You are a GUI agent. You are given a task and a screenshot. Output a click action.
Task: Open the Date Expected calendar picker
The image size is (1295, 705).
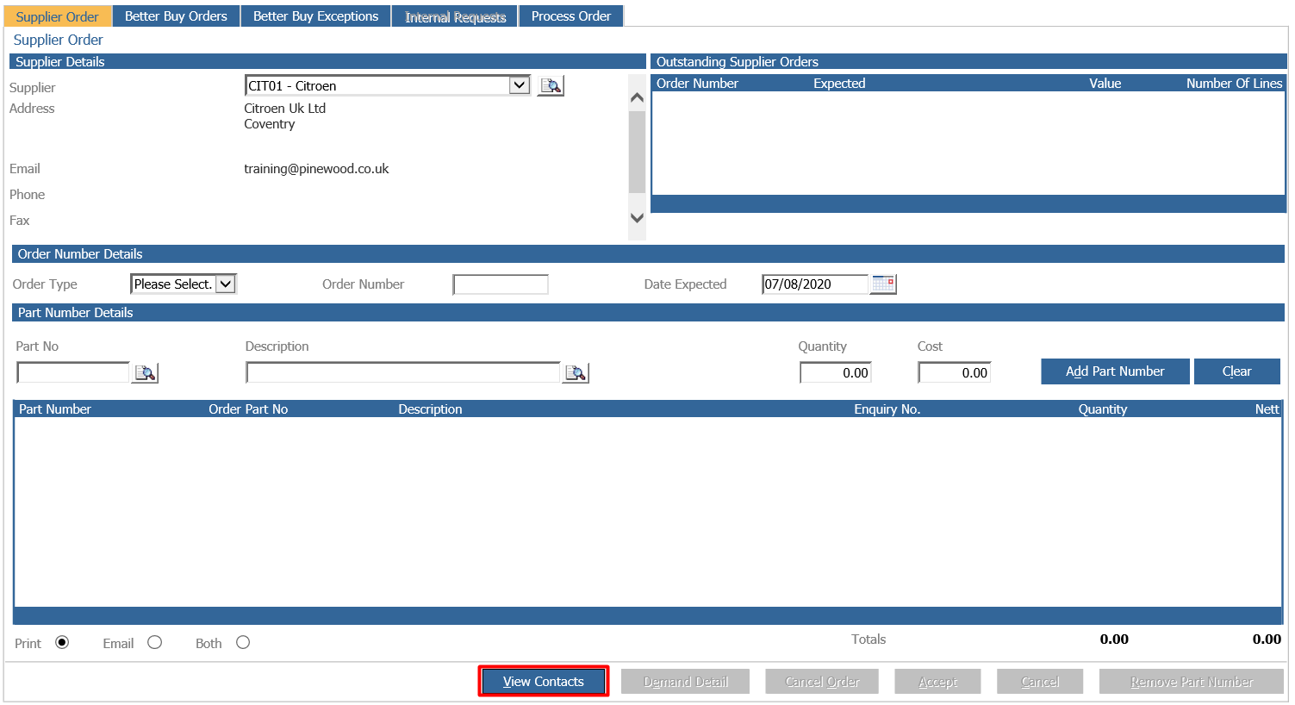(883, 284)
